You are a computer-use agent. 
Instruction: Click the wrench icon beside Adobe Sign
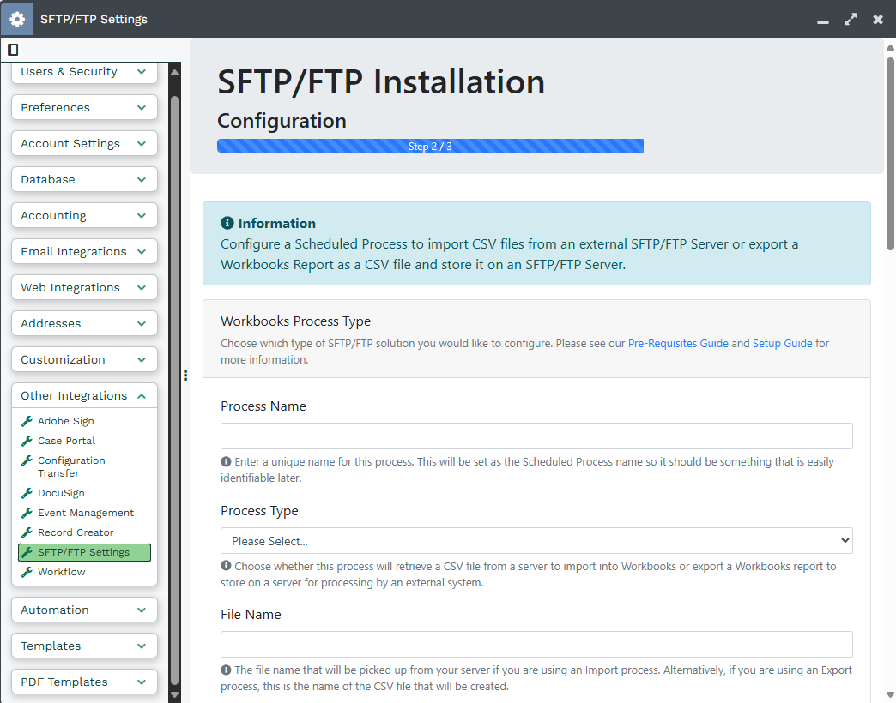(x=27, y=421)
